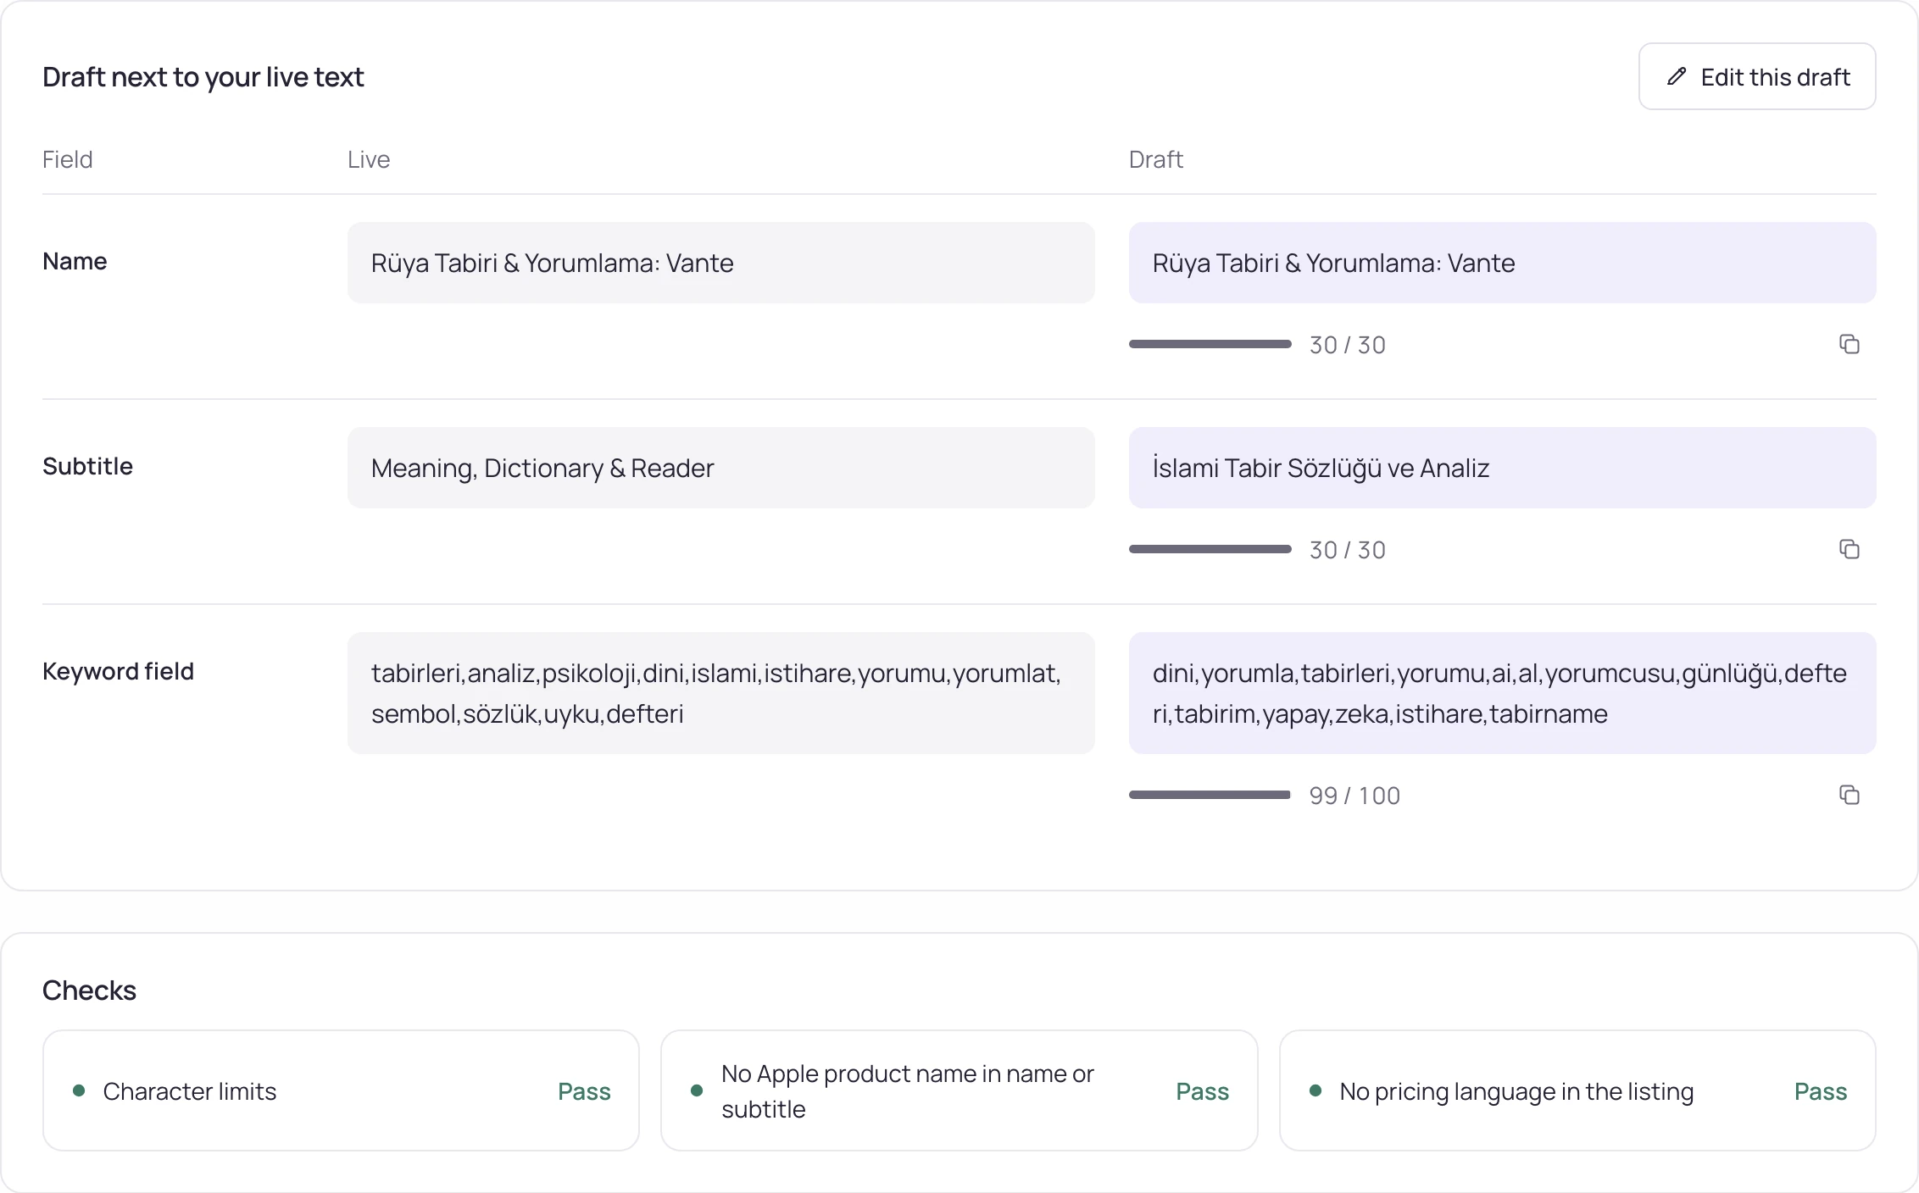Select the draft Name field box
This screenshot has width=1919, height=1193.
1502,263
